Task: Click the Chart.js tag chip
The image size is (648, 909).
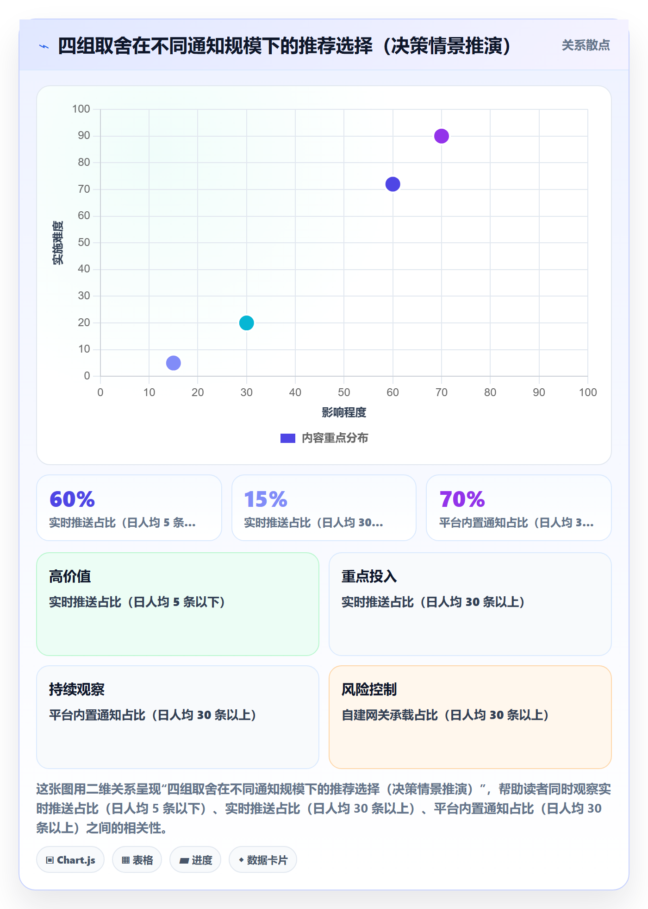Action: pos(70,860)
